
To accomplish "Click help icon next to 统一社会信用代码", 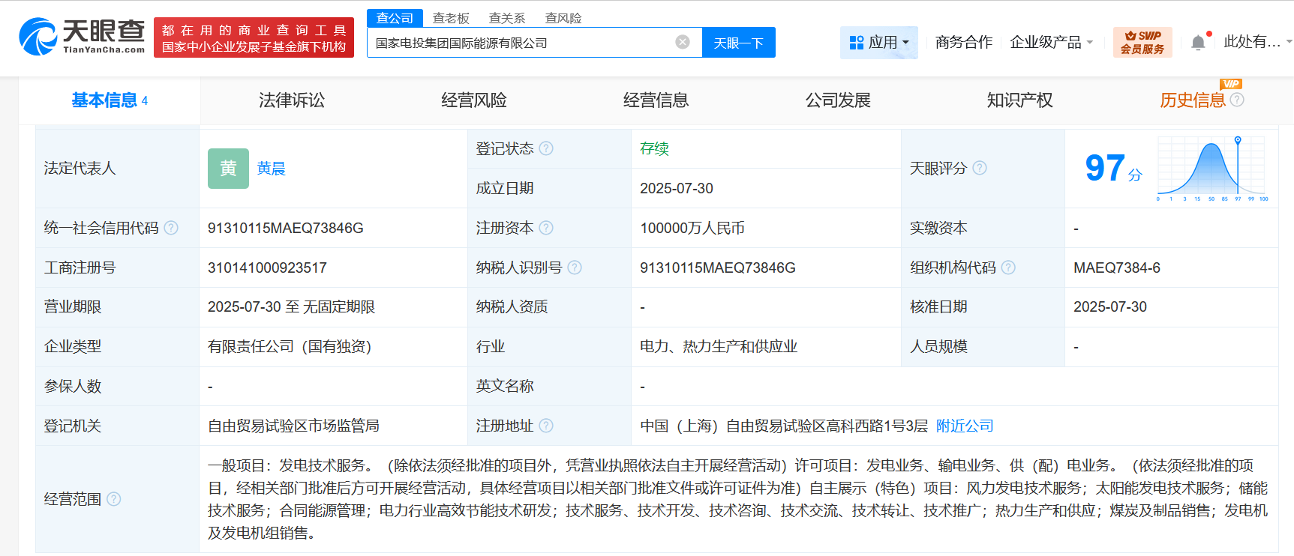I will tap(171, 228).
